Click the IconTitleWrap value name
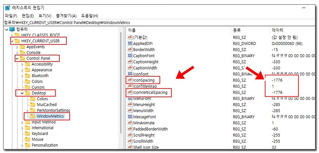Screen dimensions: 319x153 (145, 87)
